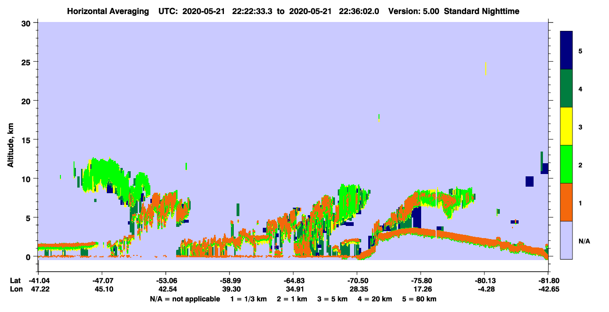609x312 pixels.
Task: Click legend text '3 = 5 km'
Action: coord(333,299)
